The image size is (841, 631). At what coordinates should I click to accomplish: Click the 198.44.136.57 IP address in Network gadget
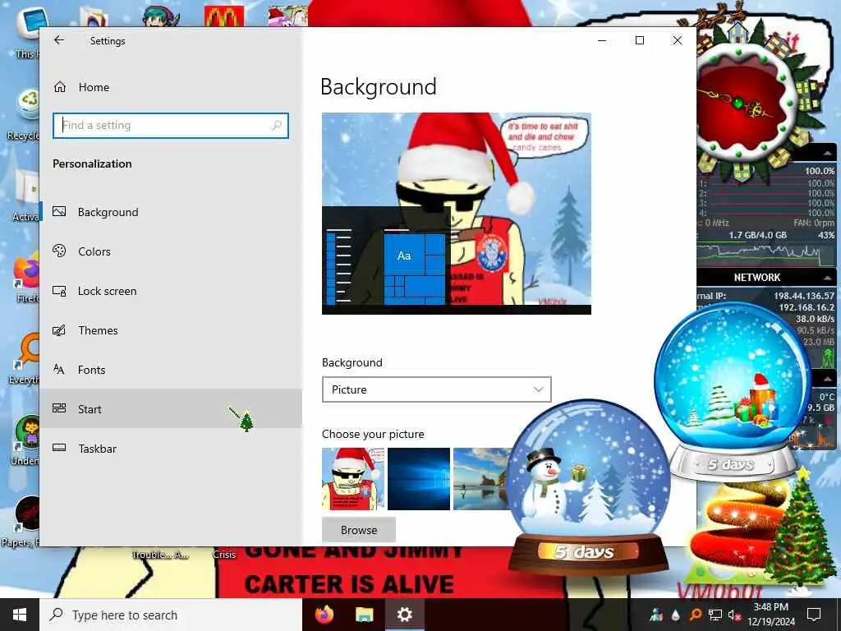tap(803, 296)
